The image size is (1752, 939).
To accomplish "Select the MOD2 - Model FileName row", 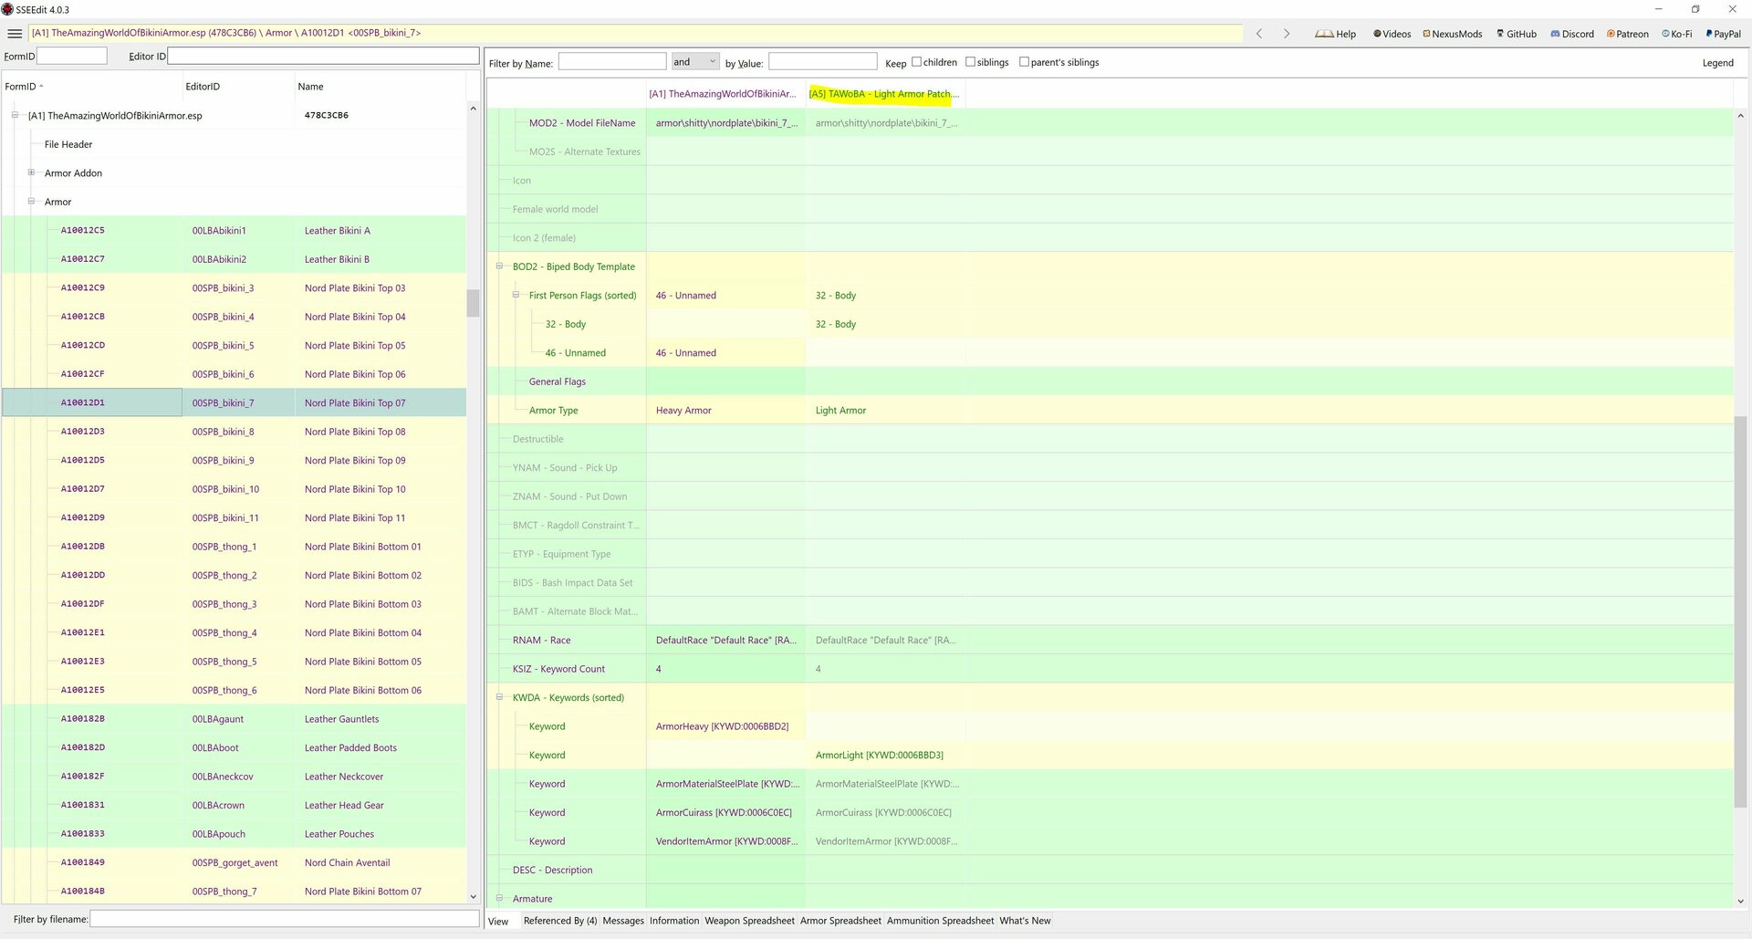I will pos(1110,123).
